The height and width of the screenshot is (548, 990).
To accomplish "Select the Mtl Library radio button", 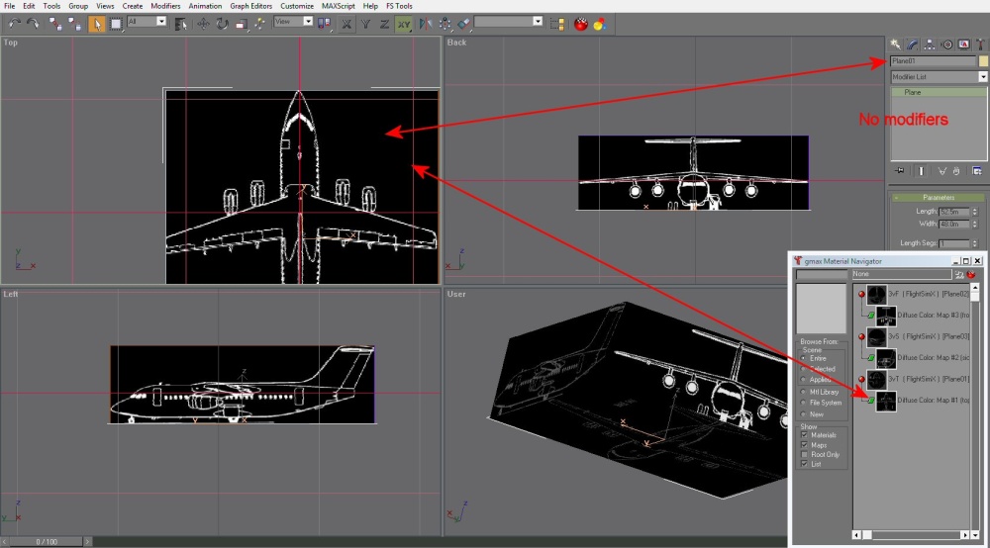I will (x=805, y=392).
